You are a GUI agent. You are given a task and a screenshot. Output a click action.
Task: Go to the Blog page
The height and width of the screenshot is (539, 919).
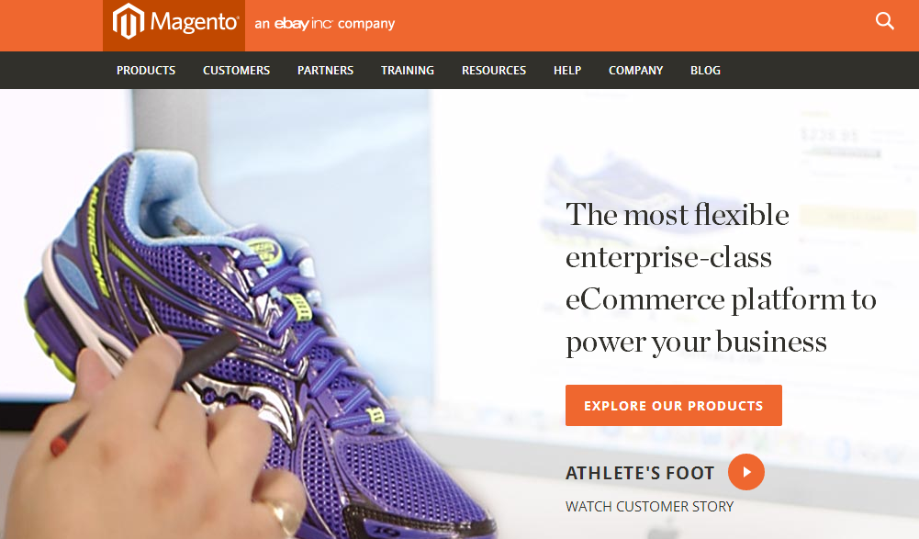pos(705,71)
